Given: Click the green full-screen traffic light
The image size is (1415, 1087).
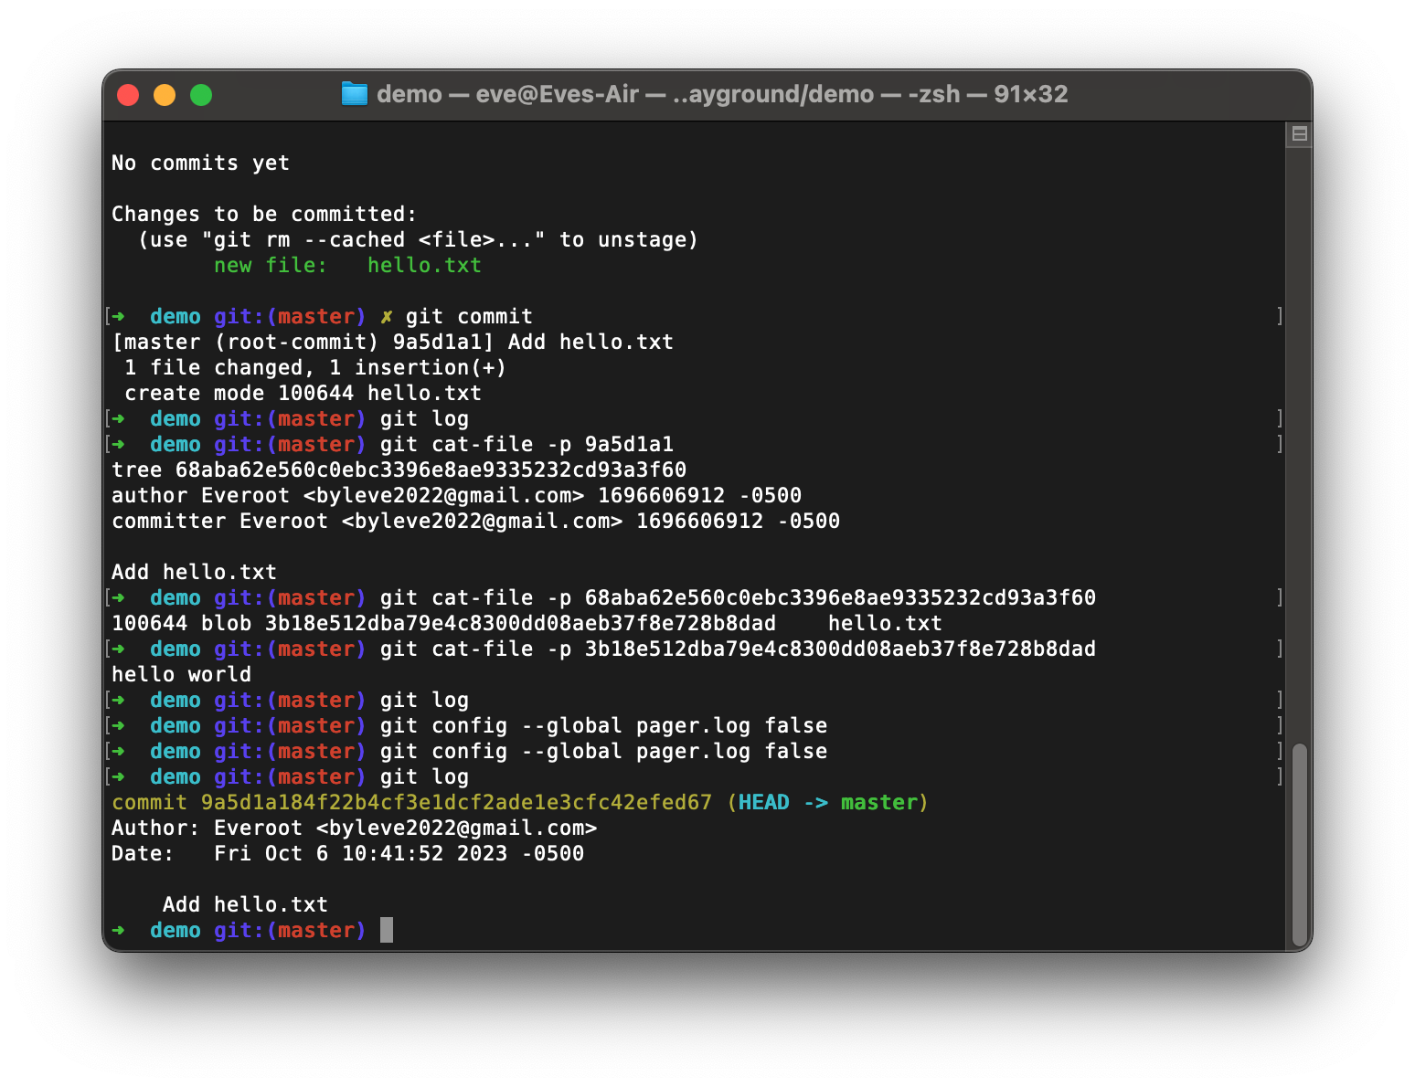Looking at the screenshot, I should 201,94.
